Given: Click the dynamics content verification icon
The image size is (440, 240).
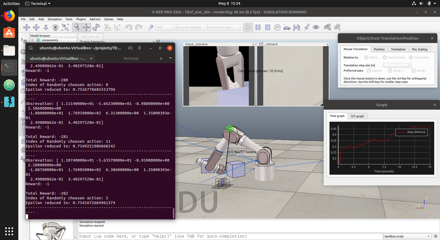Looking at the screenshot, I should (x=150, y=27).
